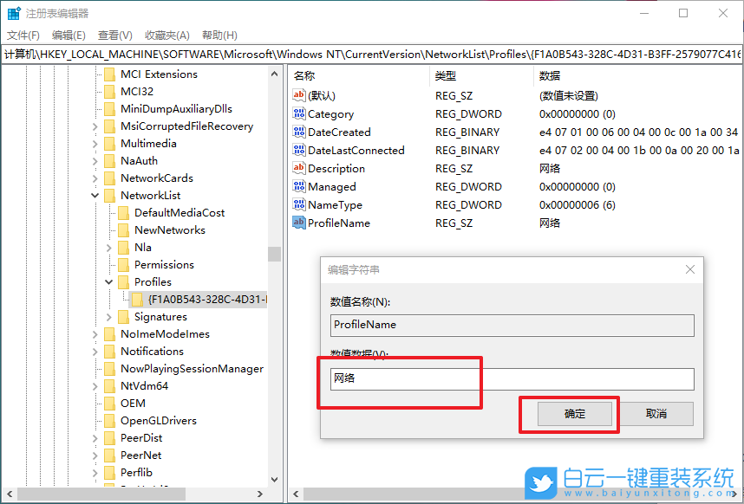The height and width of the screenshot is (504, 744).
Task: Click the ab icon next to (默认) value
Action: pyautogui.click(x=299, y=95)
